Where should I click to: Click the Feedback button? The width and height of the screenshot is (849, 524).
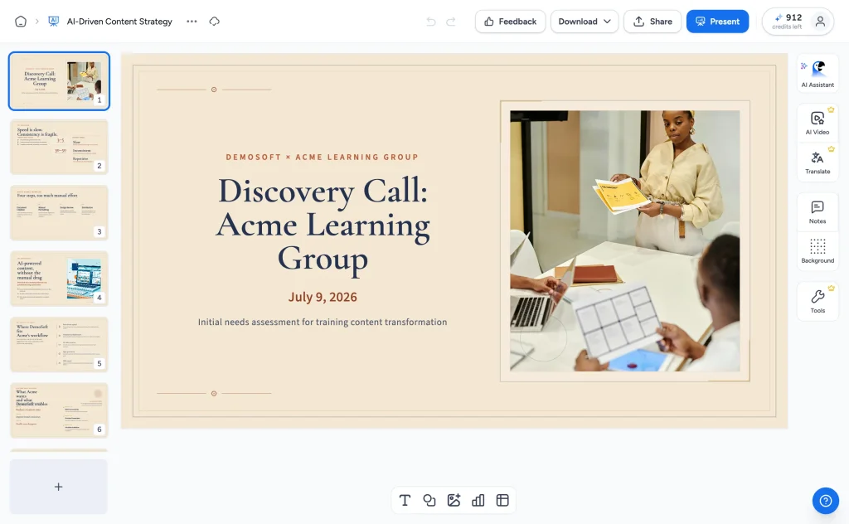coord(510,22)
